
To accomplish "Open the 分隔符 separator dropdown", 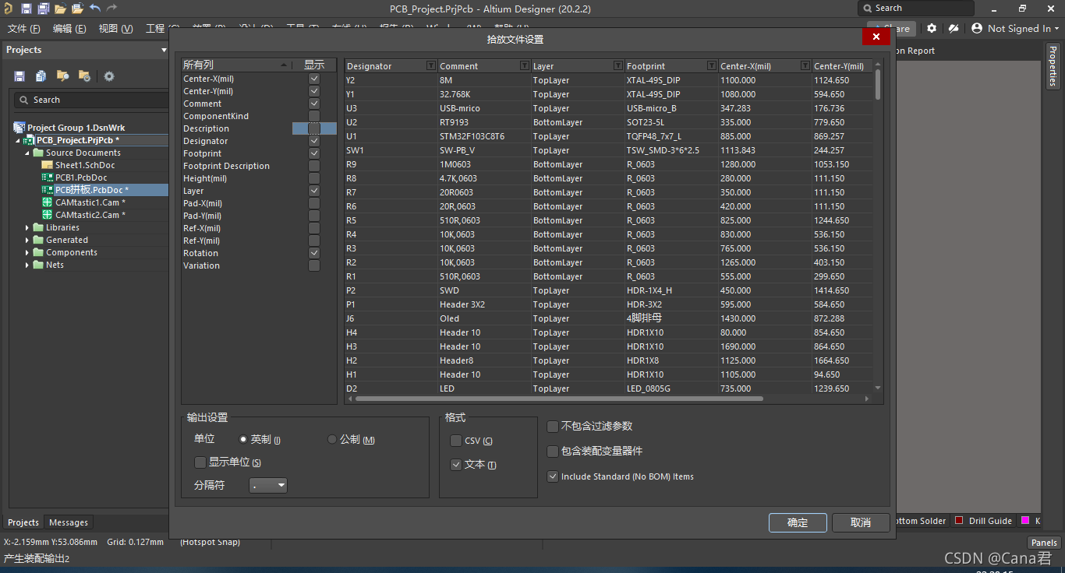I will (x=268, y=485).
